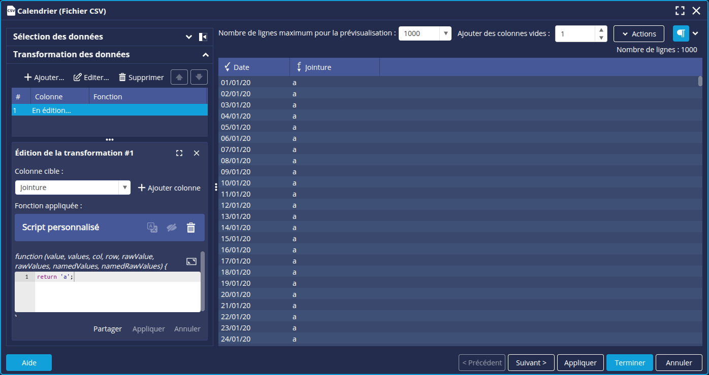Toggle the crossed-eye visibility icon for the function

(172, 228)
